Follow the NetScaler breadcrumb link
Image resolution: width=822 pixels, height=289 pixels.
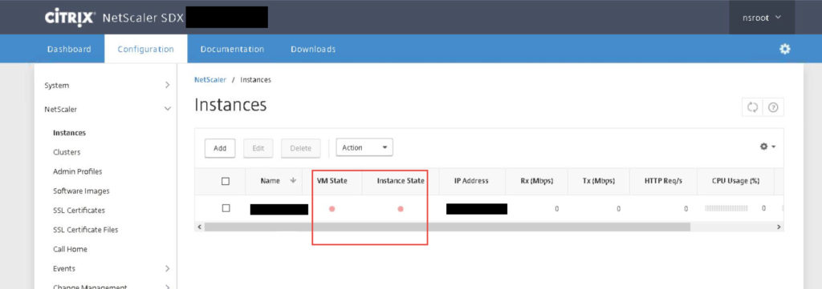click(210, 80)
